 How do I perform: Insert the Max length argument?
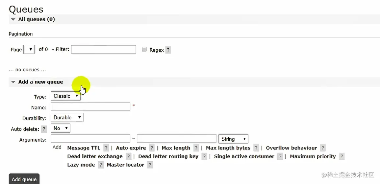(176, 148)
